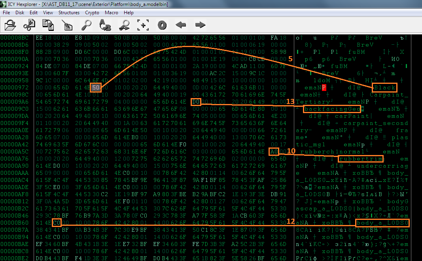The width and height of the screenshot is (422, 261).
Task: Click the Replace A-to-B icon
Action: click(105, 25)
